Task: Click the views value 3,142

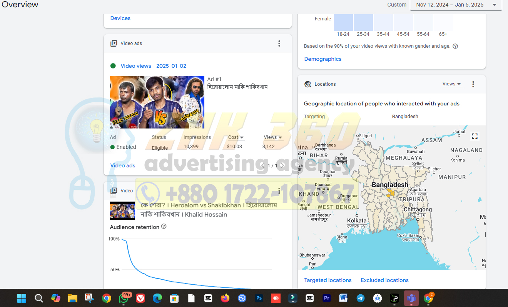Action: pyautogui.click(x=269, y=147)
